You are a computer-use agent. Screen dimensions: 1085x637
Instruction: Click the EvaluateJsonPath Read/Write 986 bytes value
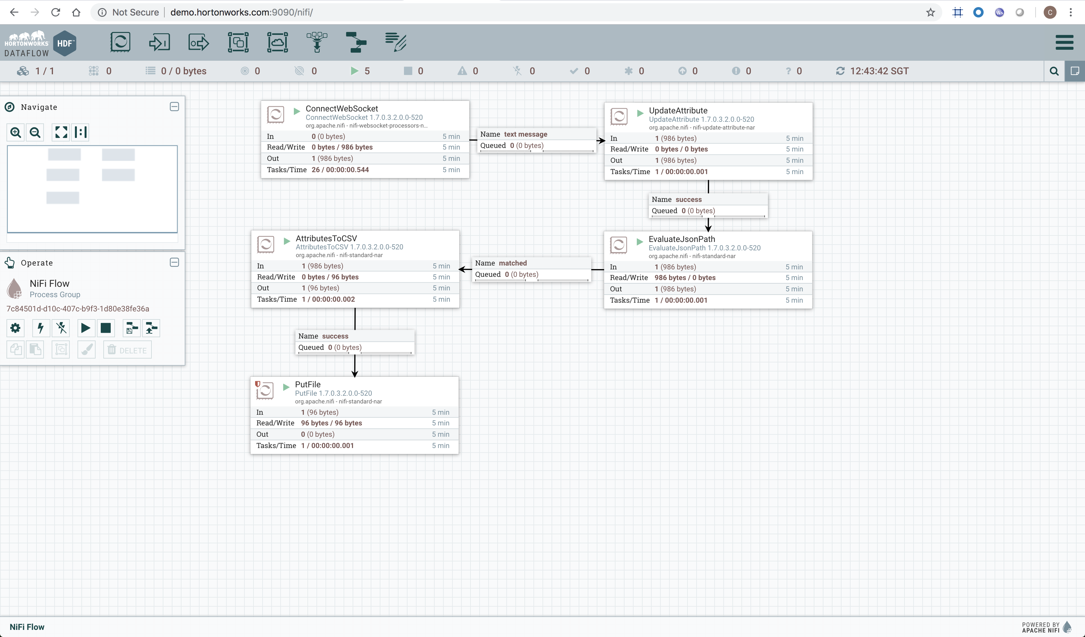(685, 278)
